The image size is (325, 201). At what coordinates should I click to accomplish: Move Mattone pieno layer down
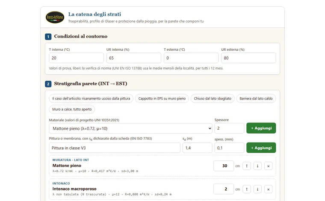(257, 166)
